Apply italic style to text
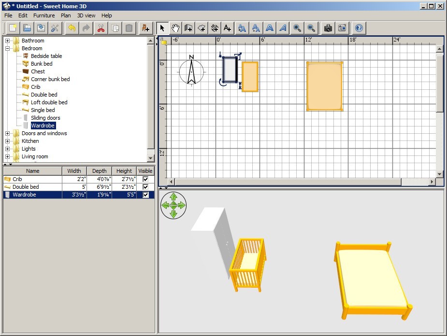This screenshot has height=336, width=447. 283,28
